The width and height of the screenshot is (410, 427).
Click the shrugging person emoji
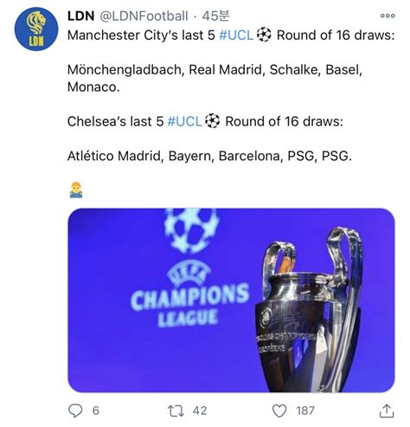pyautogui.click(x=76, y=190)
